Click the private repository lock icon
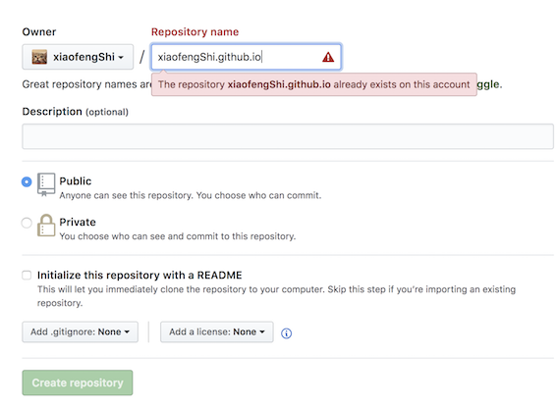 [x=46, y=226]
